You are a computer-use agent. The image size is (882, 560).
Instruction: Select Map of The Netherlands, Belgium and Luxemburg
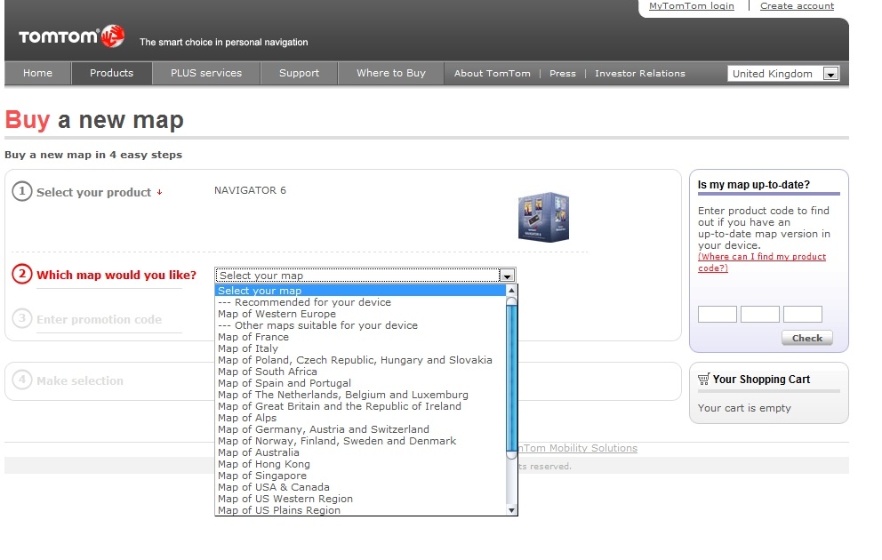click(x=361, y=395)
